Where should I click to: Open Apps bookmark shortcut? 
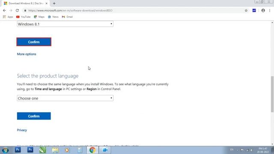pyautogui.click(x=8, y=17)
